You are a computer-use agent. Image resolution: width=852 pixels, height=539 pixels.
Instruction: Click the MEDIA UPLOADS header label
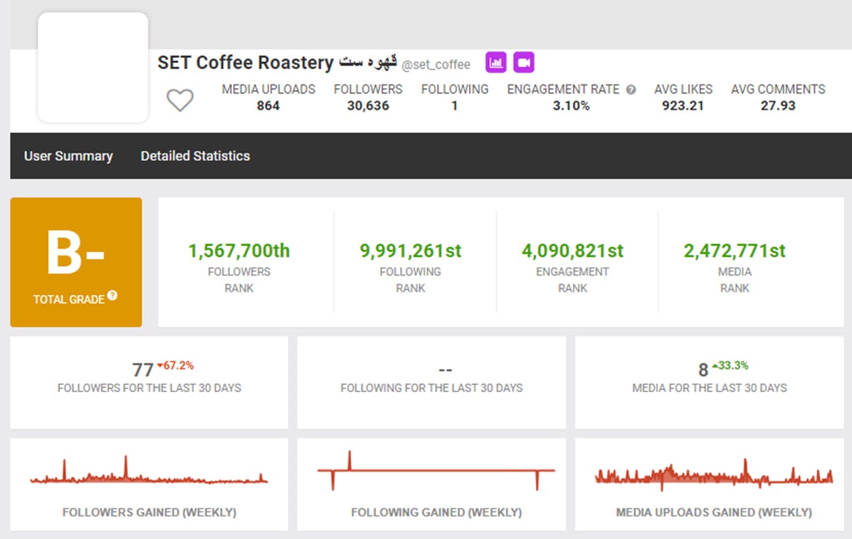coord(269,90)
